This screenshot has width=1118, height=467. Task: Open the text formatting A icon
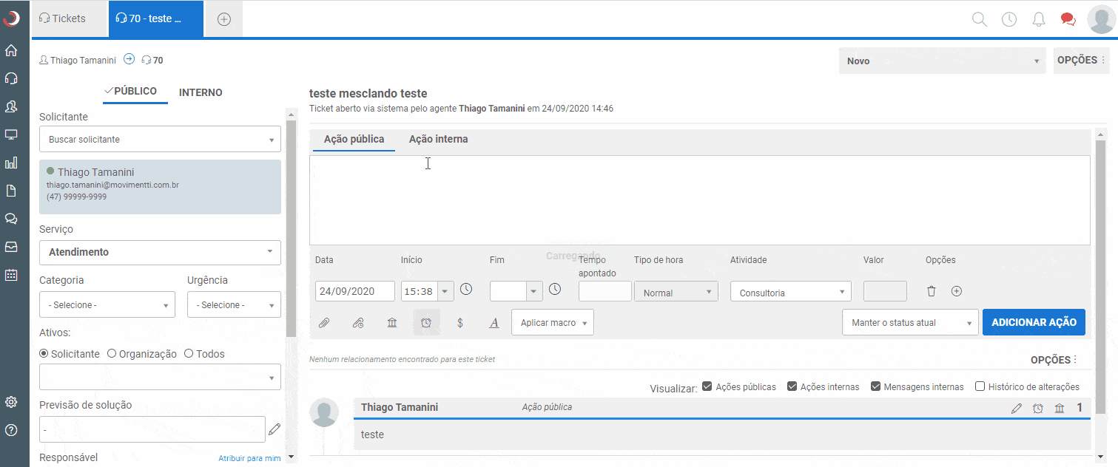(494, 323)
